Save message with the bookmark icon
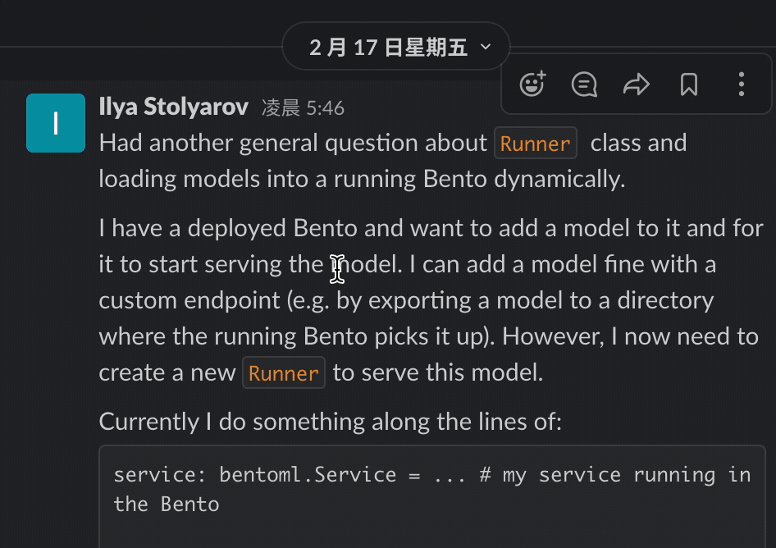Screen dimensions: 776x548 [689, 84]
